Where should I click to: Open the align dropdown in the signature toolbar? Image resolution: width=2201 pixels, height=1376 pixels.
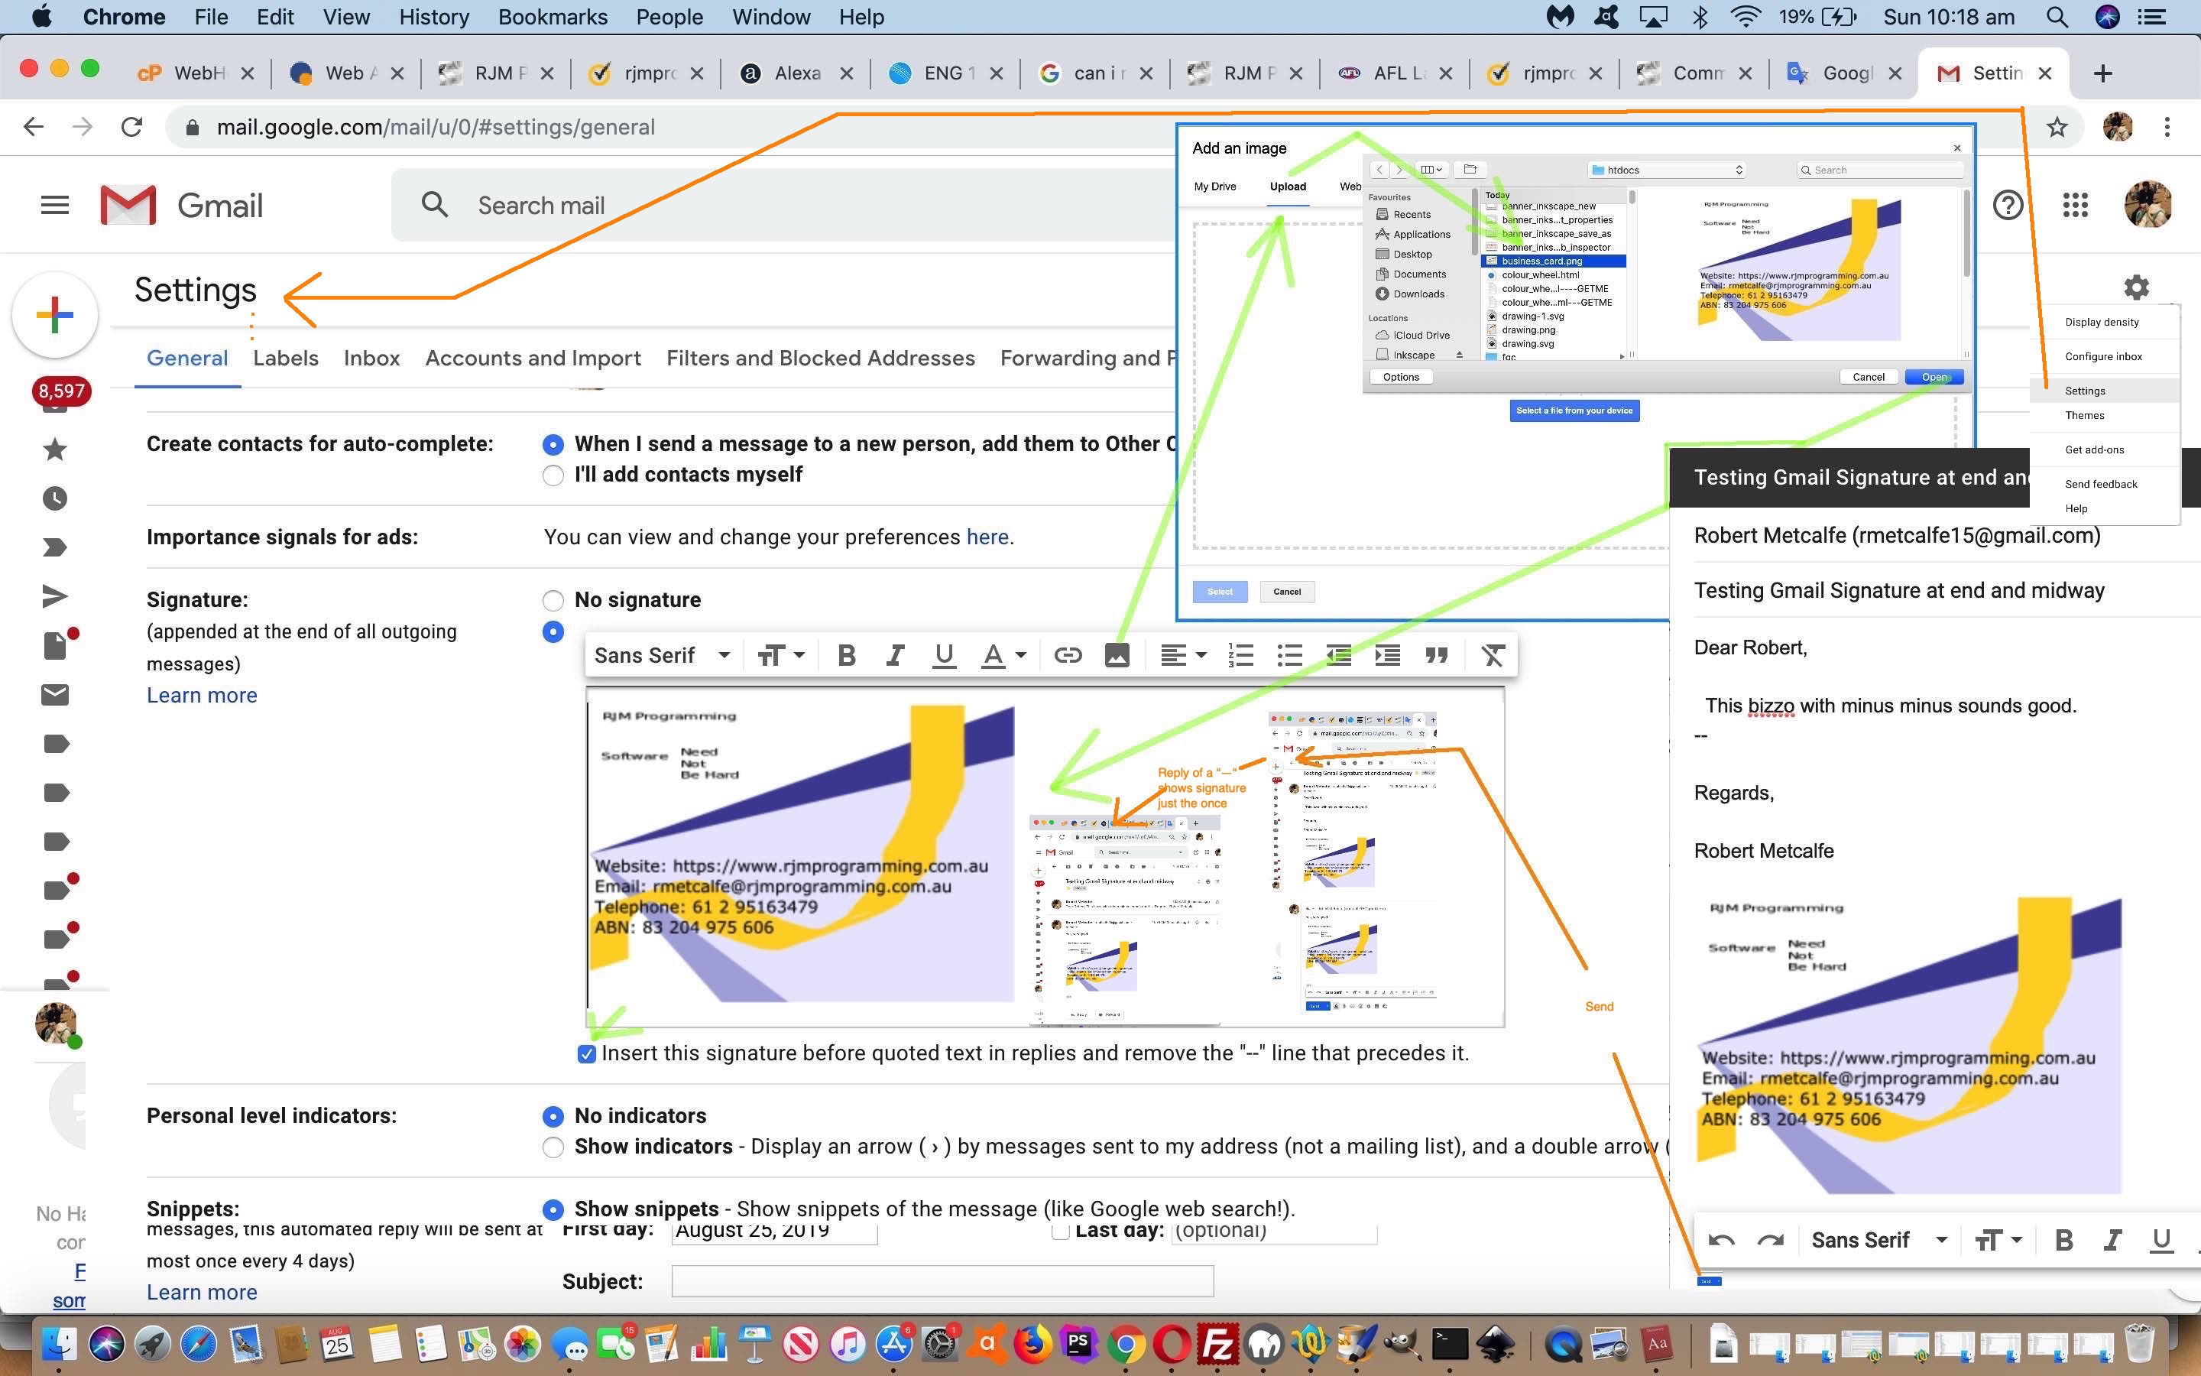(x=1182, y=655)
